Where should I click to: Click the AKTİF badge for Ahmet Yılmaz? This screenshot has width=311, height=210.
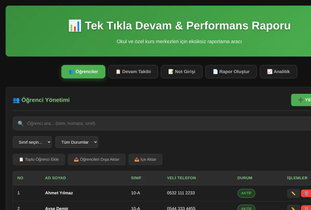[x=246, y=193]
